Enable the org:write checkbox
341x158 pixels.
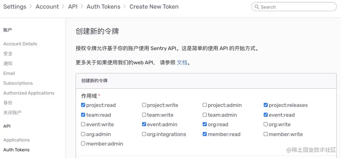pos(266,124)
